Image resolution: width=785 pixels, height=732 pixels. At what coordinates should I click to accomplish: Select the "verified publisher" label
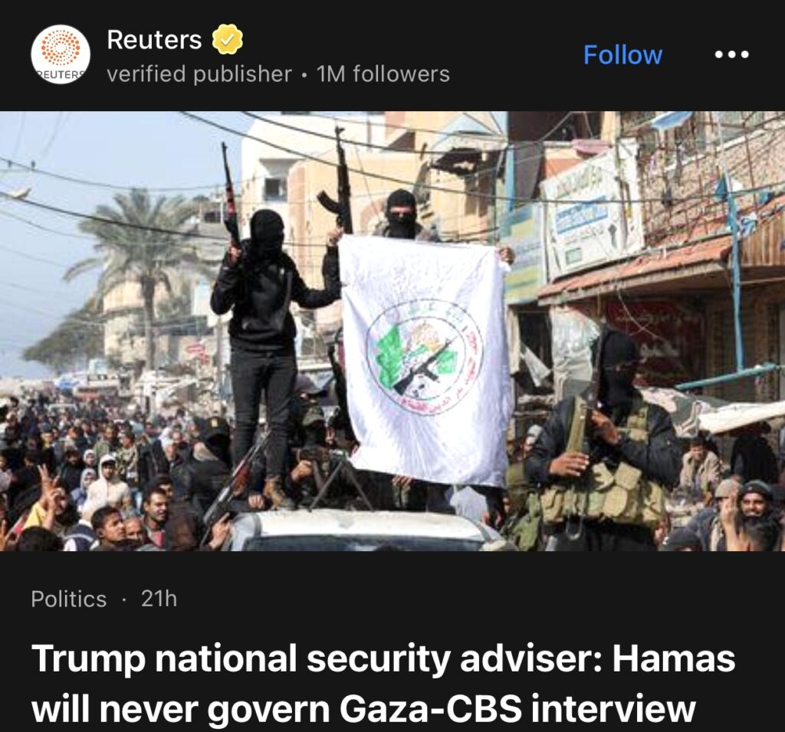pyautogui.click(x=199, y=74)
